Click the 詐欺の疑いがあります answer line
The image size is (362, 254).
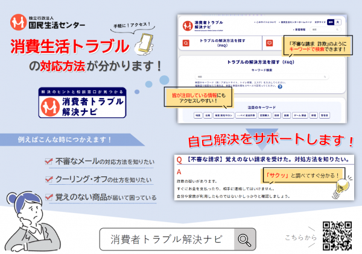click(197, 181)
